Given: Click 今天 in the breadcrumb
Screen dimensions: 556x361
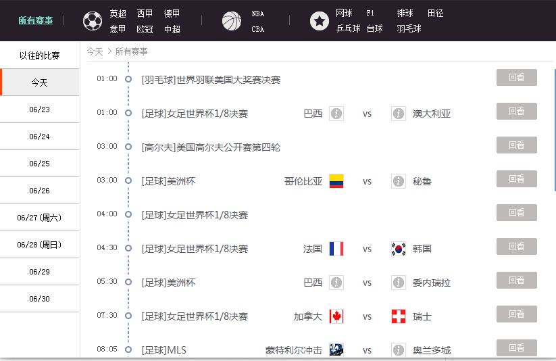Looking at the screenshot, I should click(95, 51).
